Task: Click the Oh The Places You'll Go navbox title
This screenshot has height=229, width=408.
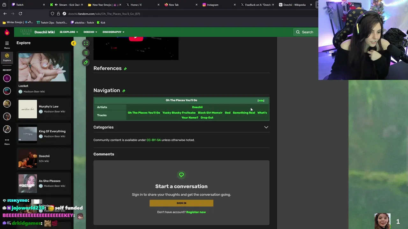Action: point(181,101)
